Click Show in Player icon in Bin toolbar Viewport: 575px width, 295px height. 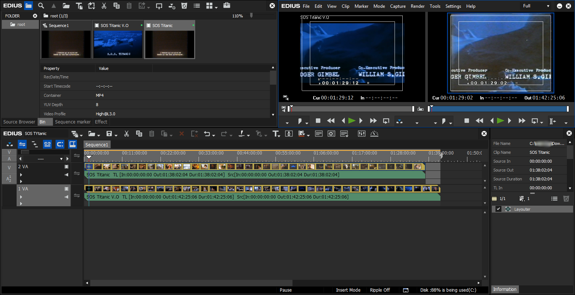(159, 6)
